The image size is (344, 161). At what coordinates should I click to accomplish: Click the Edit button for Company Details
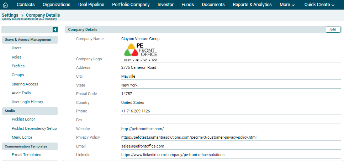(x=333, y=30)
